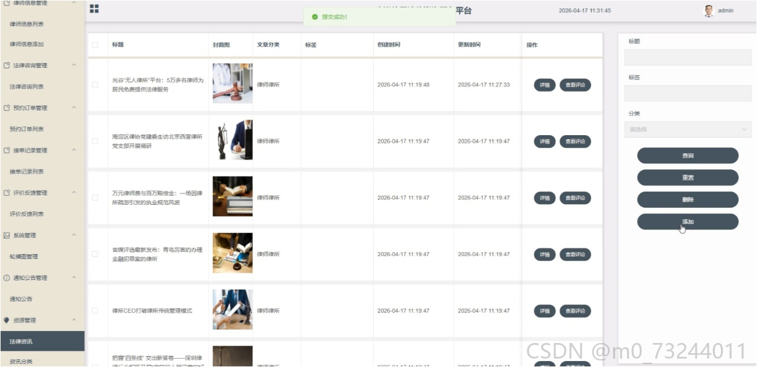This screenshot has width=757, height=367.
Task: Click 查看评论 for 海淀区律协党建委 article
Action: click(575, 141)
